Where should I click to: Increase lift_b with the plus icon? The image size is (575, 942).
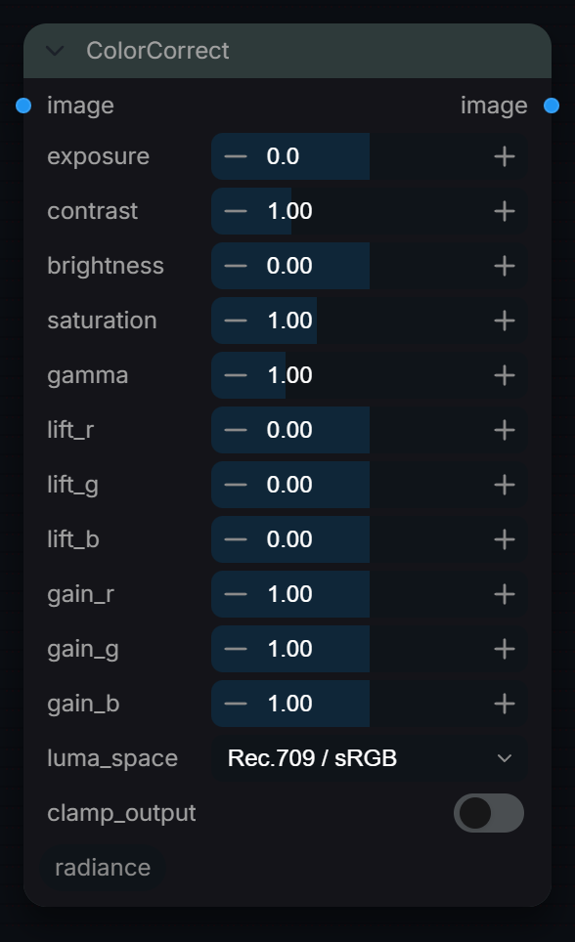504,539
